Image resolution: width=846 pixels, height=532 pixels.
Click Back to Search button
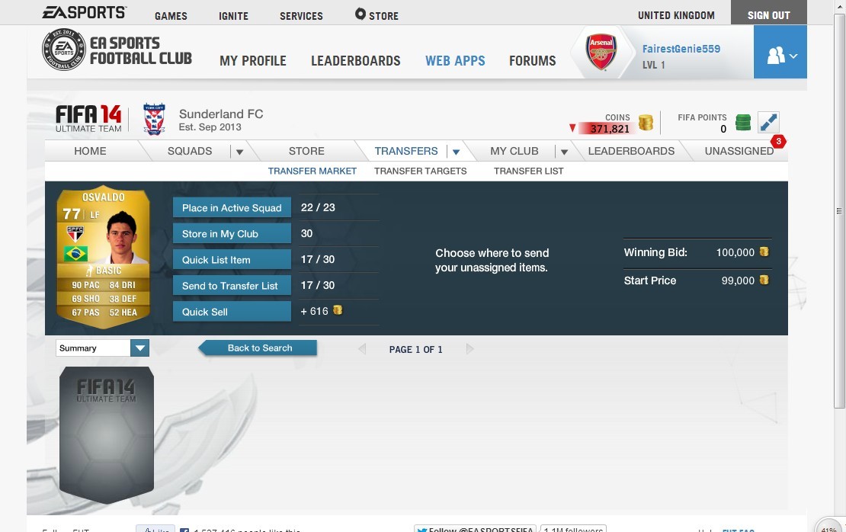(x=258, y=348)
